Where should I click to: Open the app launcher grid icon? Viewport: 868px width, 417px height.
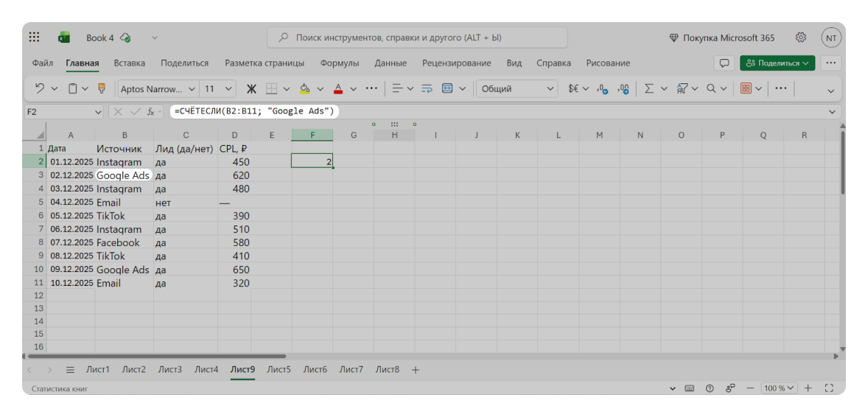(x=34, y=38)
